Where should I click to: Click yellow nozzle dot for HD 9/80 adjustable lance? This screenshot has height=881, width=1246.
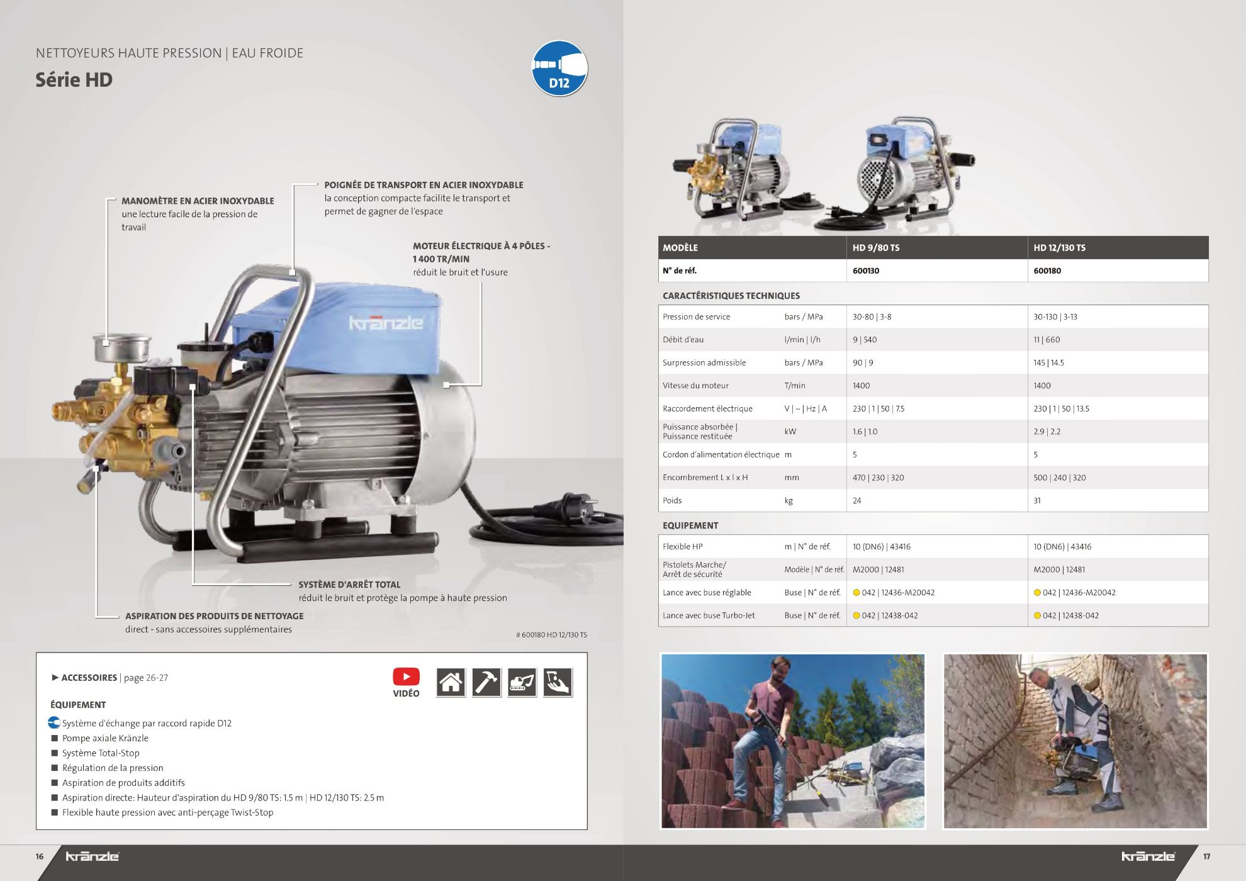tap(856, 593)
